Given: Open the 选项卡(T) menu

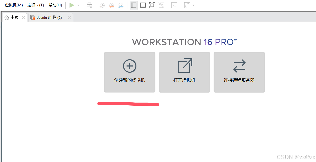Looking at the screenshot, I should pyautogui.click(x=36, y=5).
